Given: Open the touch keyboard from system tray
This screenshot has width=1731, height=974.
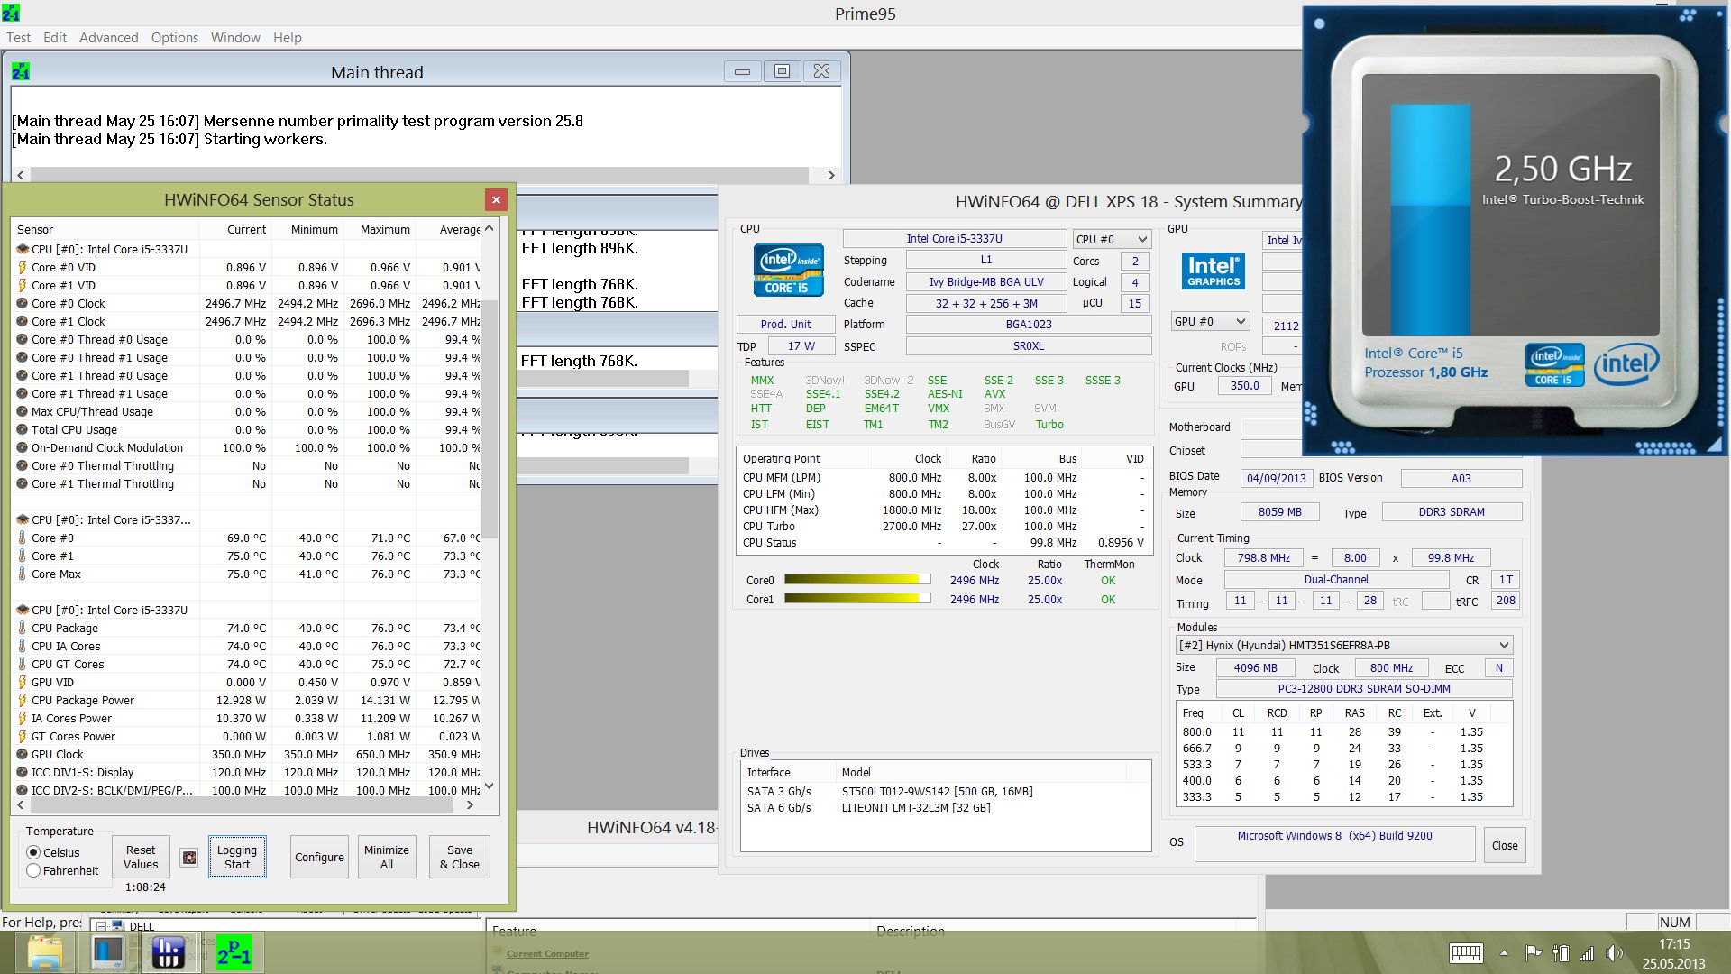Looking at the screenshot, I should pyautogui.click(x=1466, y=953).
